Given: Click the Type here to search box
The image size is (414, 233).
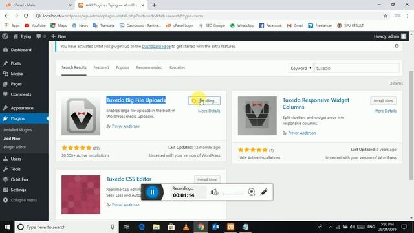Looking at the screenshot, I should tap(67, 227).
